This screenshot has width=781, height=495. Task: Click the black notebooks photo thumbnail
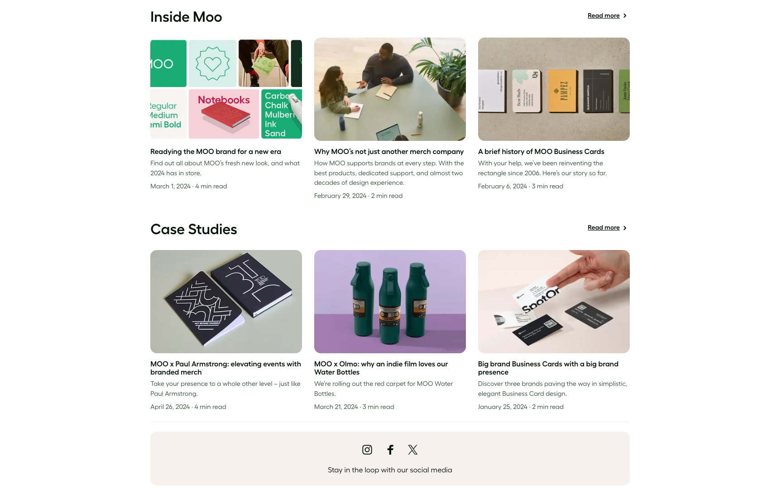click(x=226, y=302)
